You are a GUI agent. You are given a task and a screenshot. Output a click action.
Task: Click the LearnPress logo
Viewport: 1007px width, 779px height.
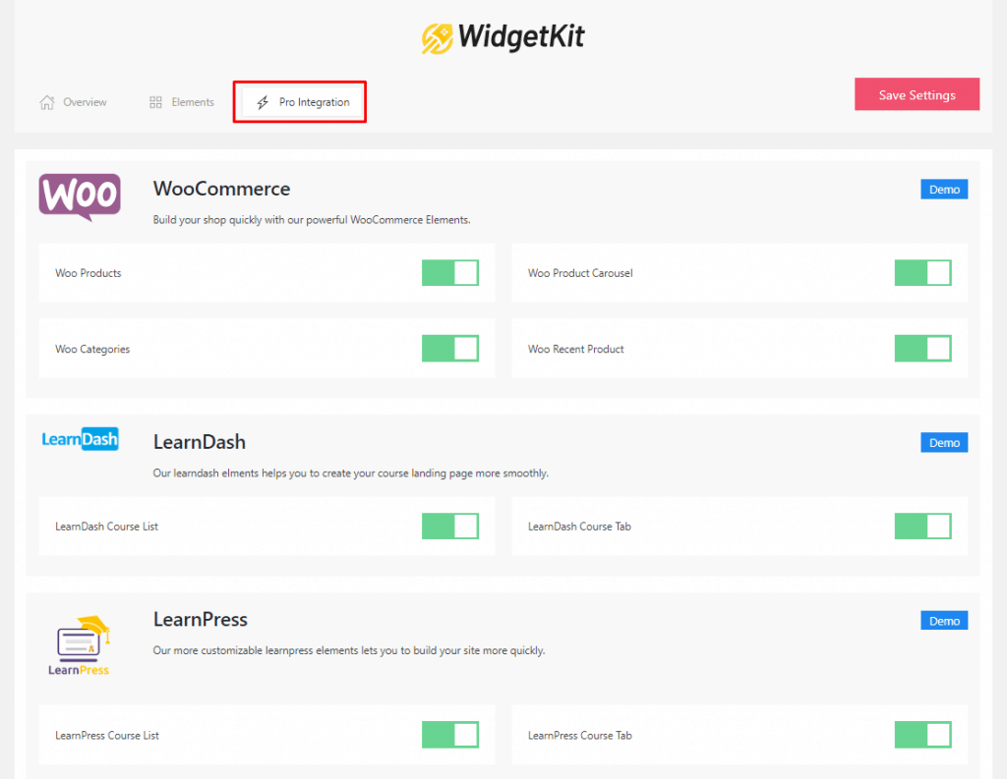tap(79, 645)
